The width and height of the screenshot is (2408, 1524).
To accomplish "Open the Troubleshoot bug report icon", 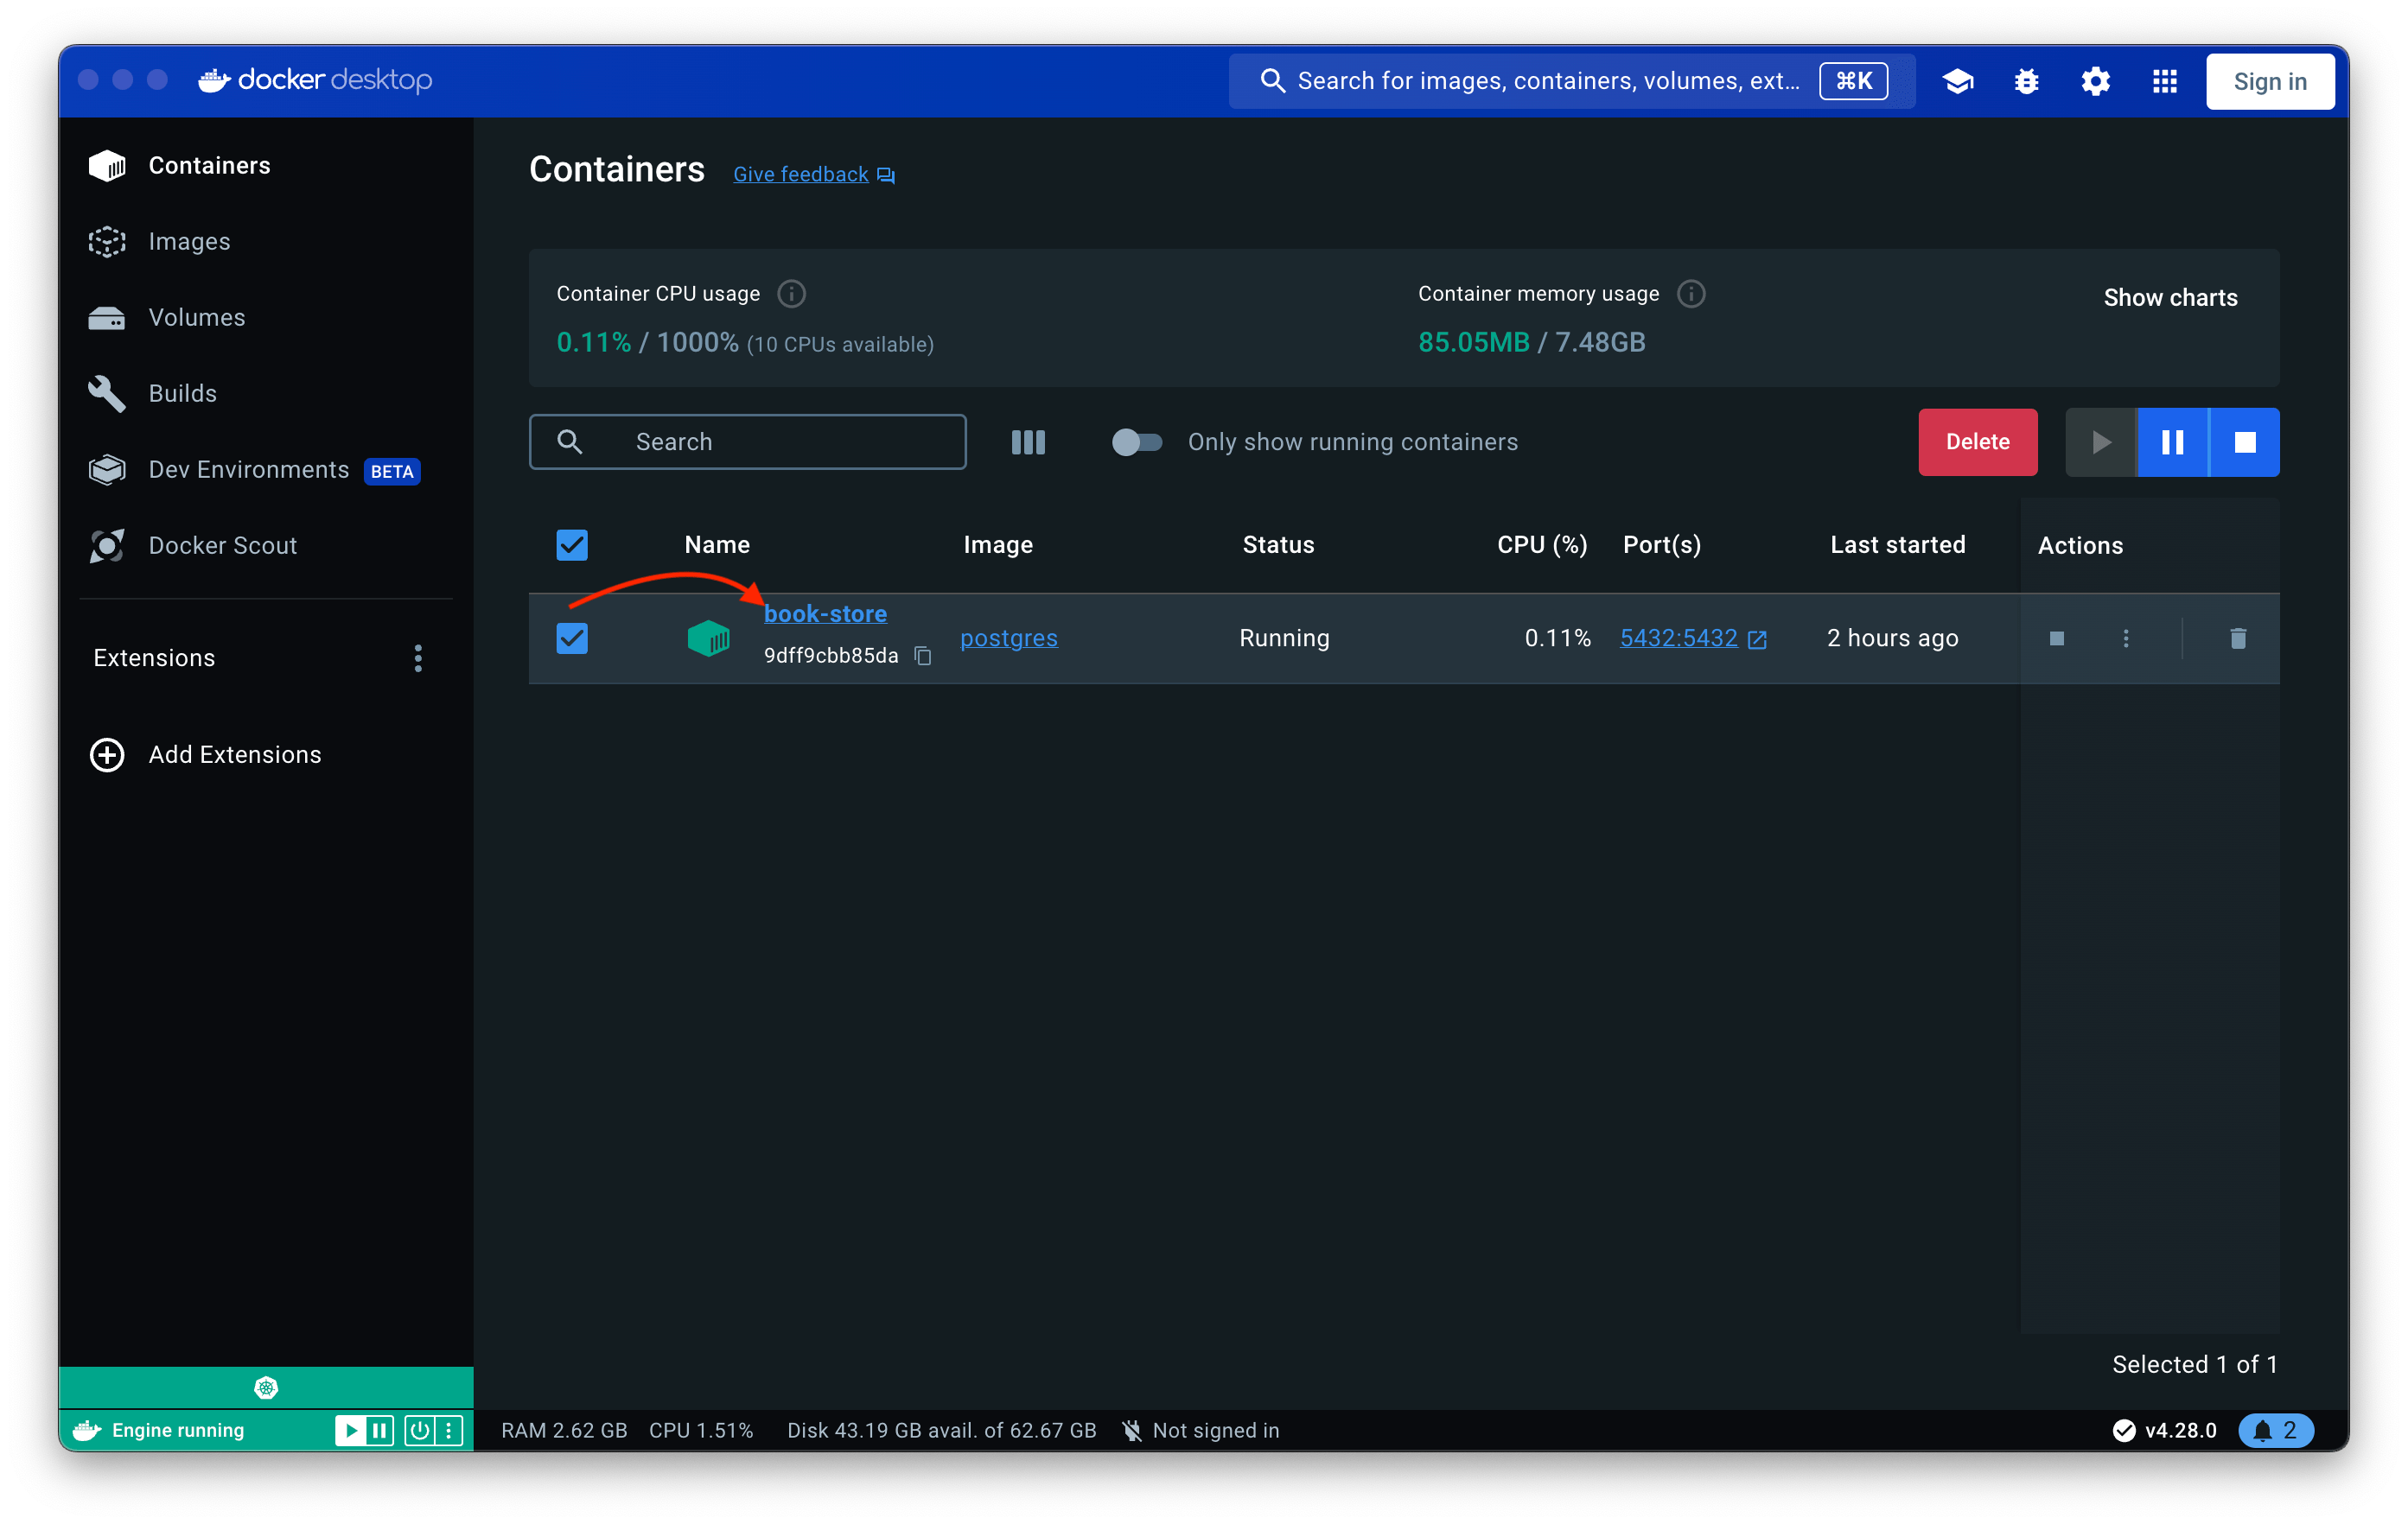I will [x=2025, y=81].
